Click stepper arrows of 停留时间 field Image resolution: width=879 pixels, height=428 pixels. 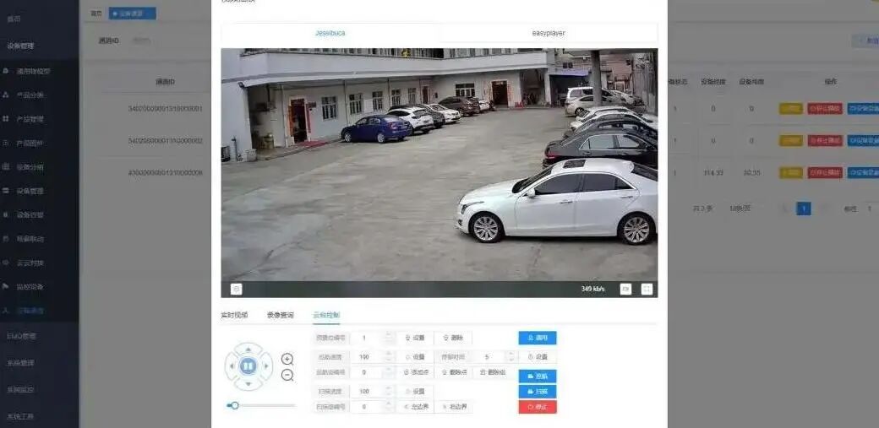click(510, 357)
